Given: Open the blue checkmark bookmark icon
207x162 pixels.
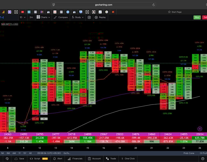Looking at the screenshot, I should 100,12.
